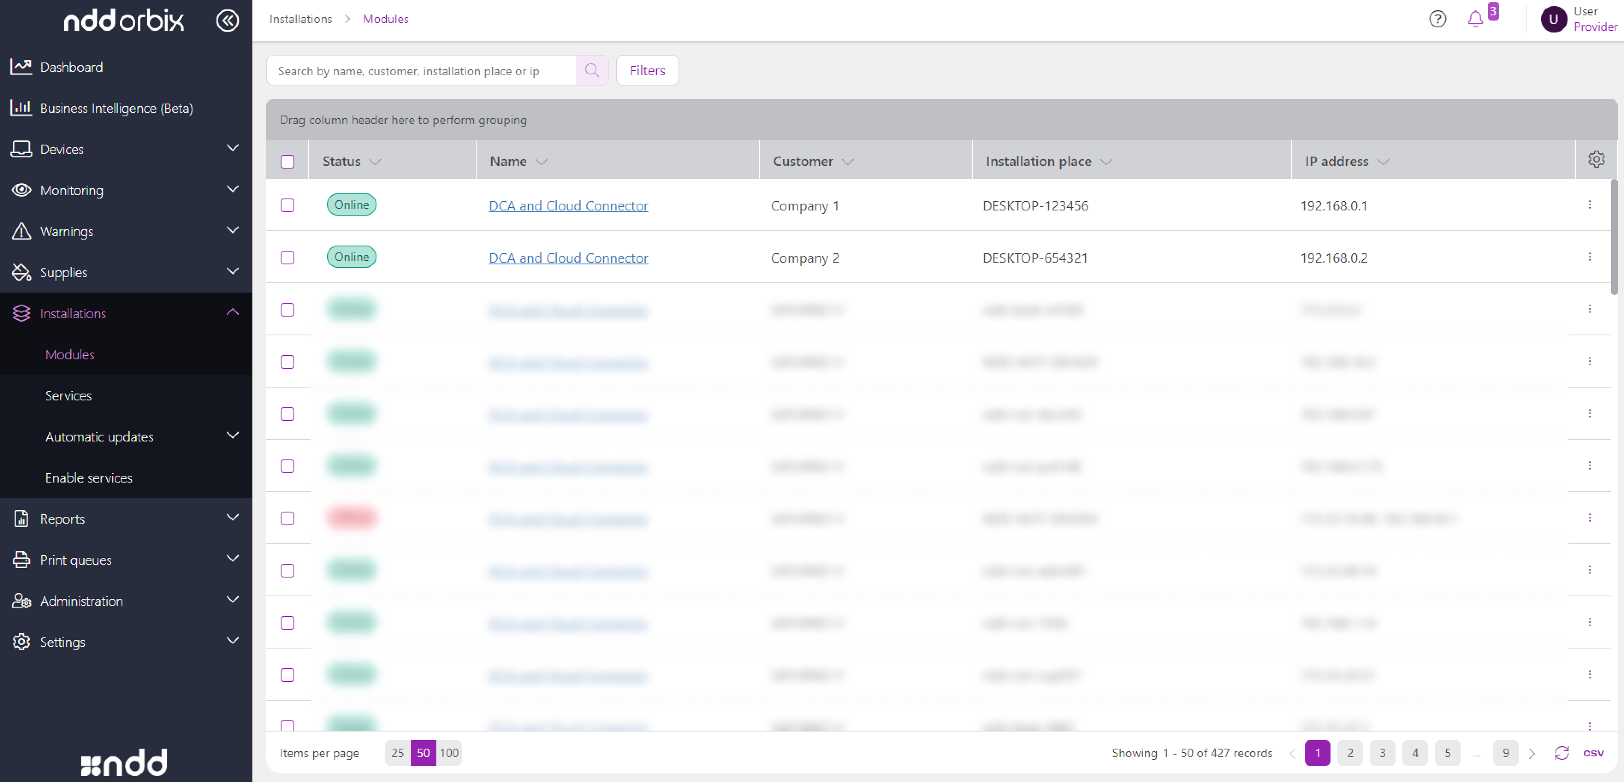Click the Monitoring eye icon
1624x782 pixels.
(21, 190)
